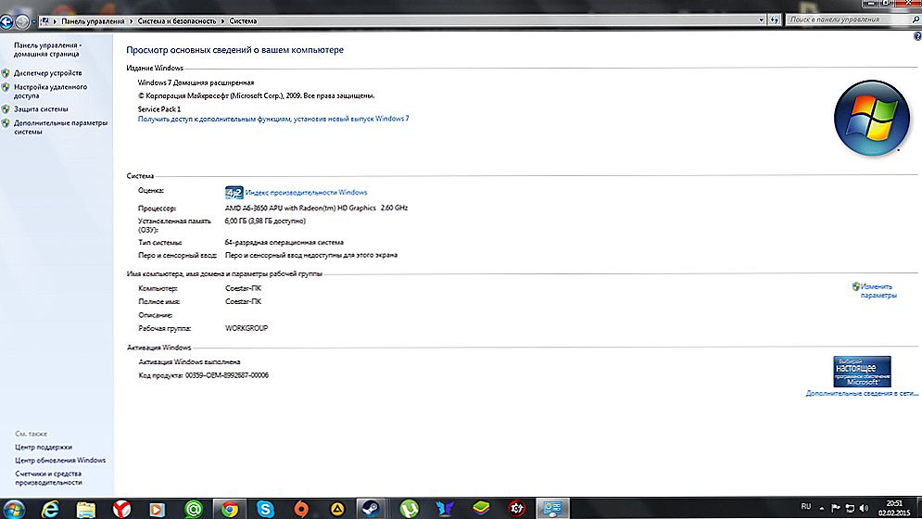Open the RU language indicator
922x519 pixels.
(805, 507)
